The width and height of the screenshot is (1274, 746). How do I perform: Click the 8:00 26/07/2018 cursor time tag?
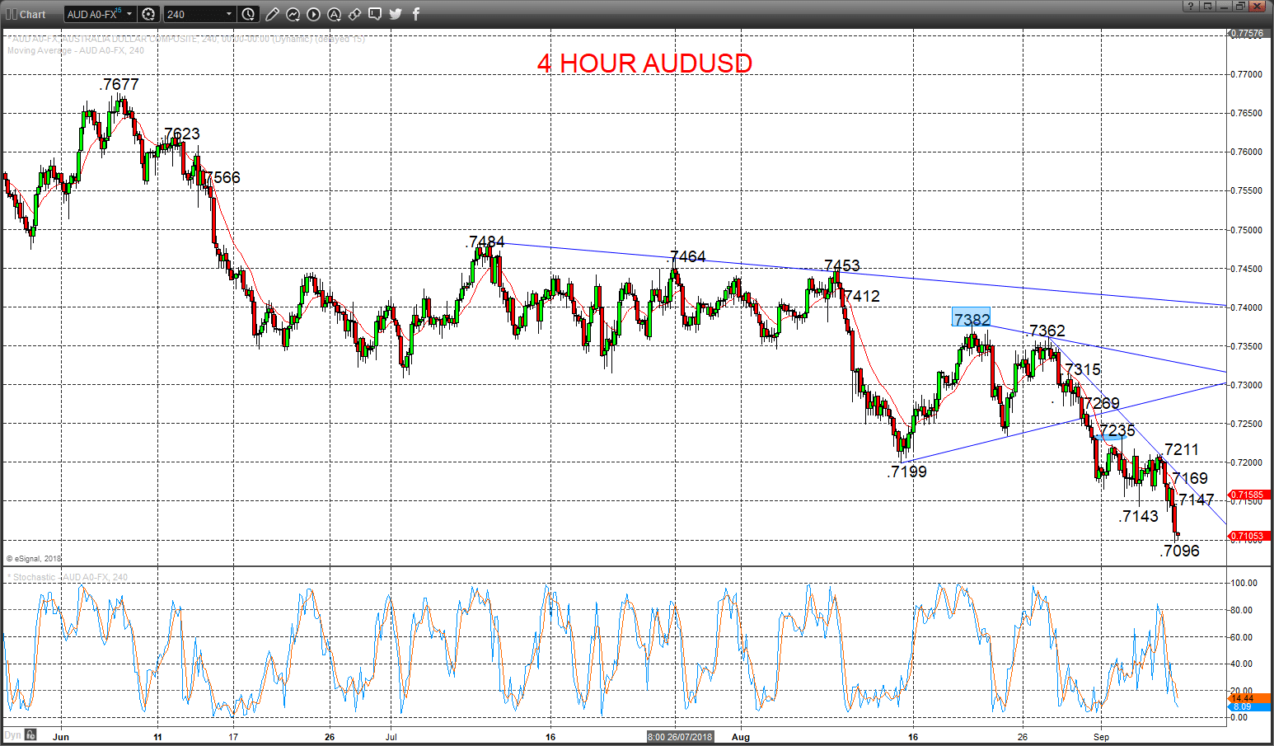[680, 737]
